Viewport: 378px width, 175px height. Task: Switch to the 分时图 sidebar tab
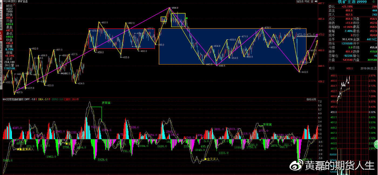[x=1, y=25]
